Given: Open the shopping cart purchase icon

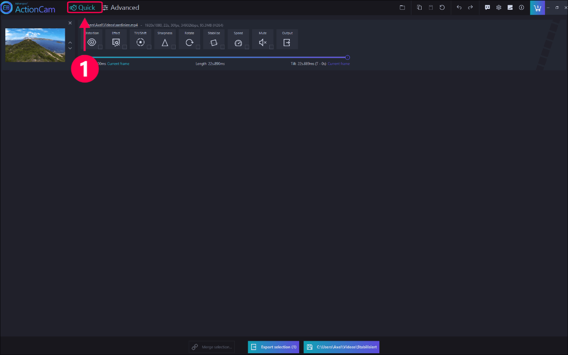Looking at the screenshot, I should tap(537, 8).
